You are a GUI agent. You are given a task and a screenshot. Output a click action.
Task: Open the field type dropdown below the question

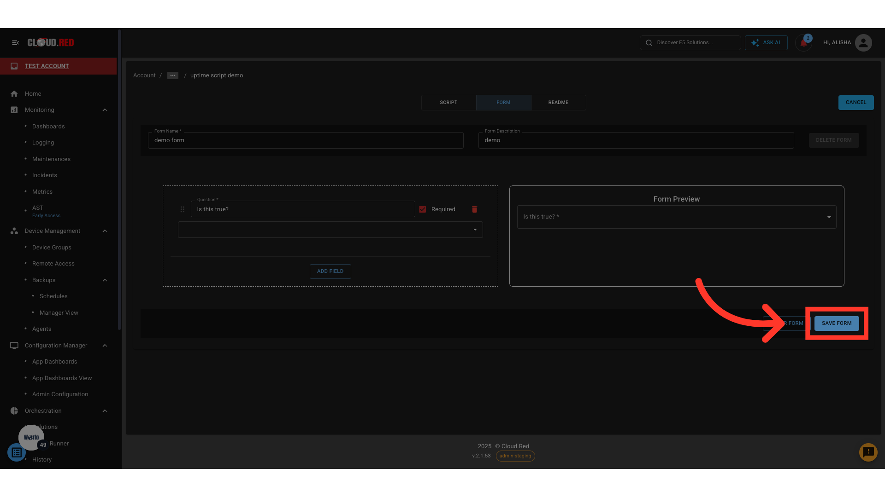pyautogui.click(x=330, y=230)
